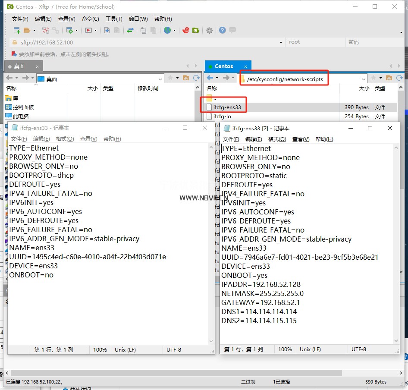Open 格式(O) menu in left Notepad window
Viewport: 408px width, 390px height.
point(65,139)
